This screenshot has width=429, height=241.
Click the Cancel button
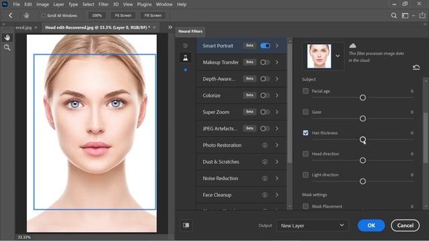coord(405,226)
